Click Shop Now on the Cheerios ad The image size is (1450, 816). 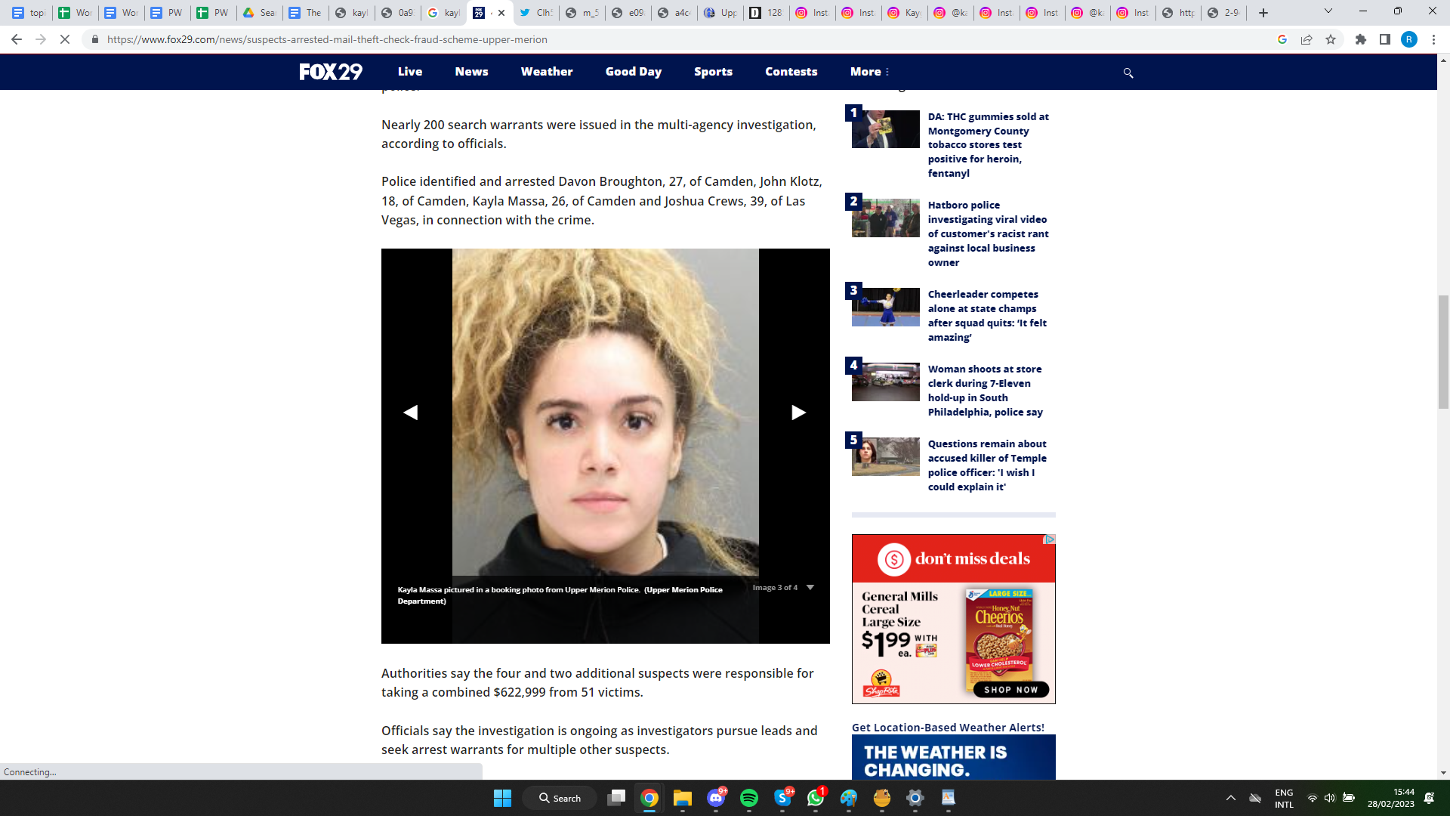[1011, 690]
